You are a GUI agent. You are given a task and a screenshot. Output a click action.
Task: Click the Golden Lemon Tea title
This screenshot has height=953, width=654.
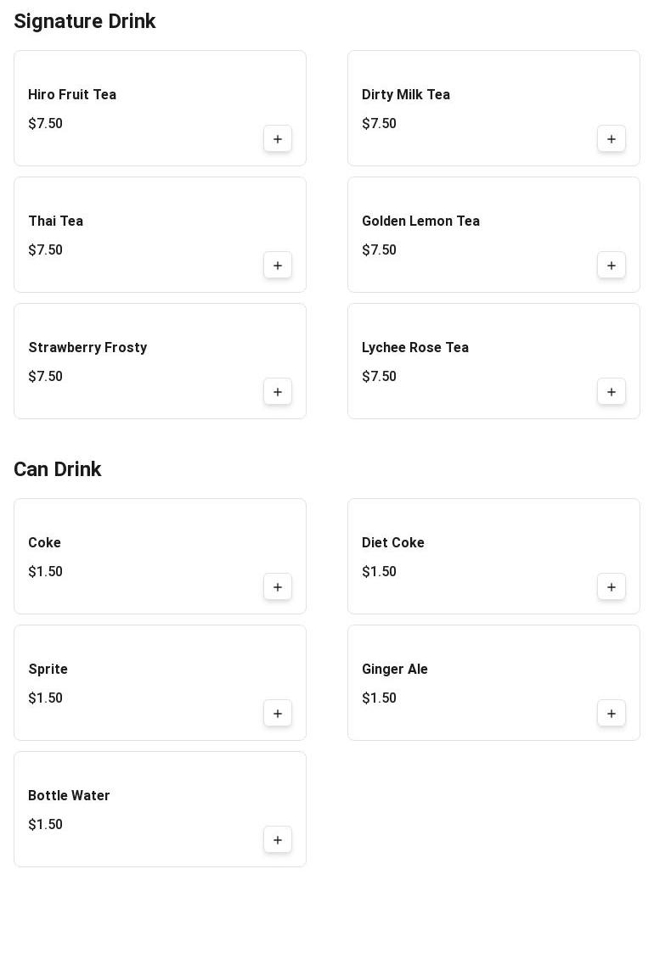click(x=420, y=221)
